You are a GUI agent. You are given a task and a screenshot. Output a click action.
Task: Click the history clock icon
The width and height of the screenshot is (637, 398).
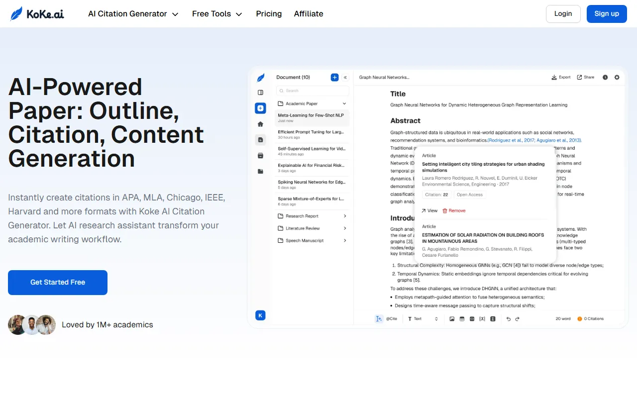[x=605, y=78]
